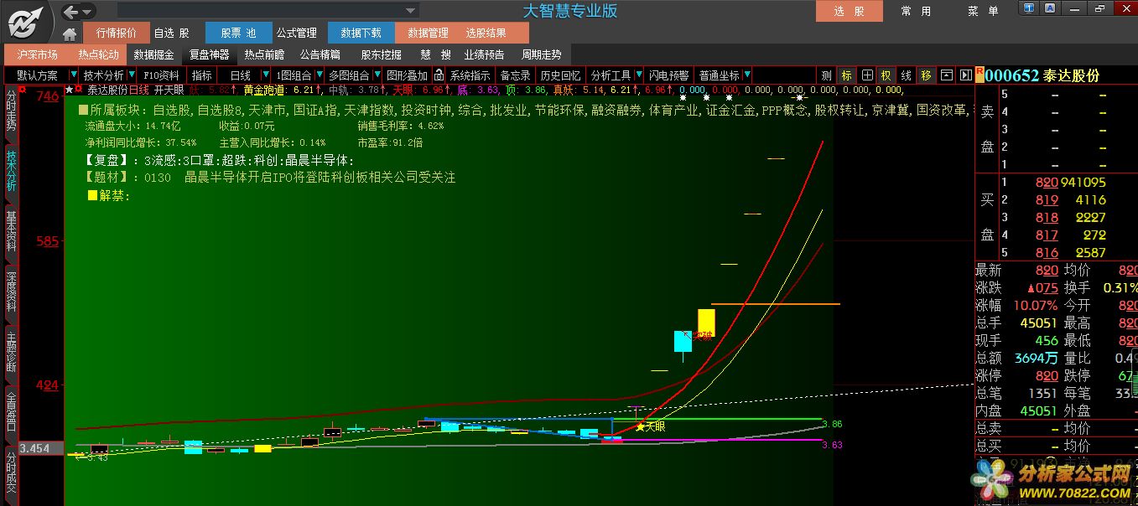Open the 常用 menu
The height and width of the screenshot is (506, 1138).
(916, 11)
